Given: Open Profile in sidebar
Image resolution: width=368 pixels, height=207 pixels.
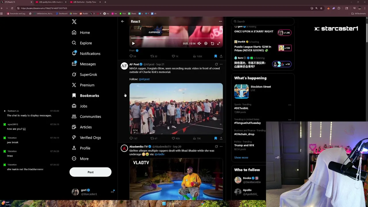Looking at the screenshot, I should click(81, 148).
